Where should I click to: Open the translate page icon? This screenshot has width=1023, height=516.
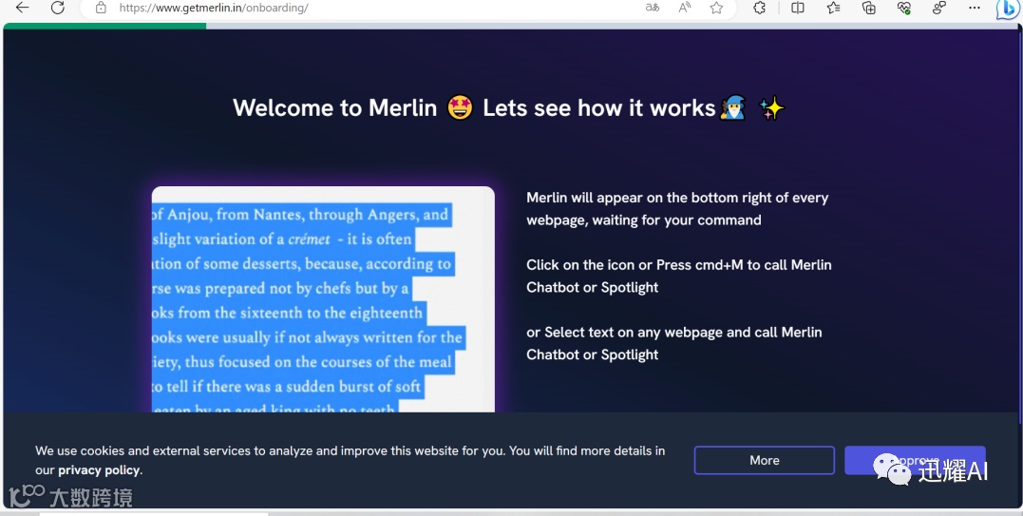(652, 8)
